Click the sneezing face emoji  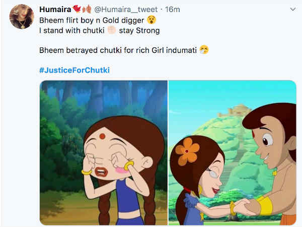click(204, 50)
